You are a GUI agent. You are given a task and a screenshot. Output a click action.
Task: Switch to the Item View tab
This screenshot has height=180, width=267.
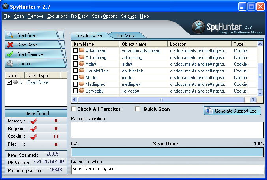point(125,36)
